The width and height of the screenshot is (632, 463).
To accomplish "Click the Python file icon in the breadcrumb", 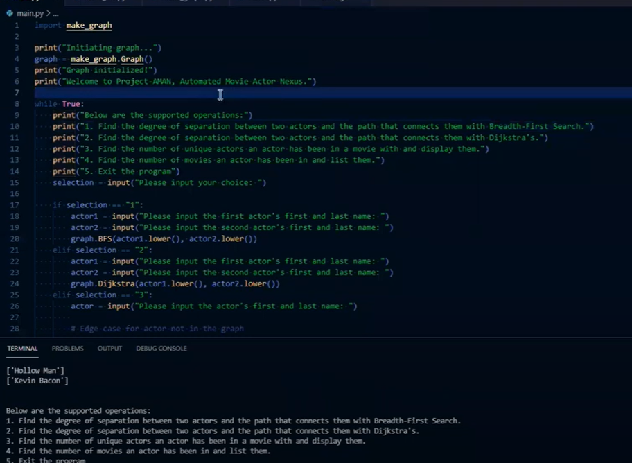I will pos(10,13).
